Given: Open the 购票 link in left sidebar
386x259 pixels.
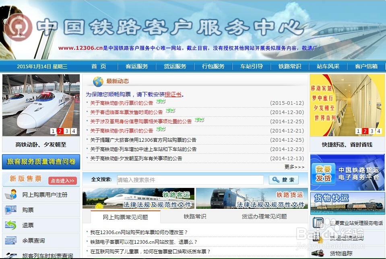Looking at the screenshot, I should pyautogui.click(x=28, y=210).
